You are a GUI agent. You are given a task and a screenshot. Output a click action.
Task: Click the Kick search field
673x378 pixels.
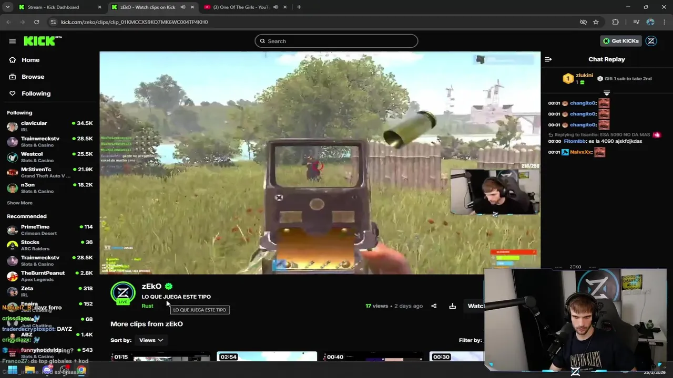336,41
